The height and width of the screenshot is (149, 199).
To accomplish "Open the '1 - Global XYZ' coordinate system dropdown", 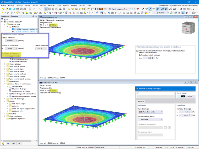I will [161, 13].
